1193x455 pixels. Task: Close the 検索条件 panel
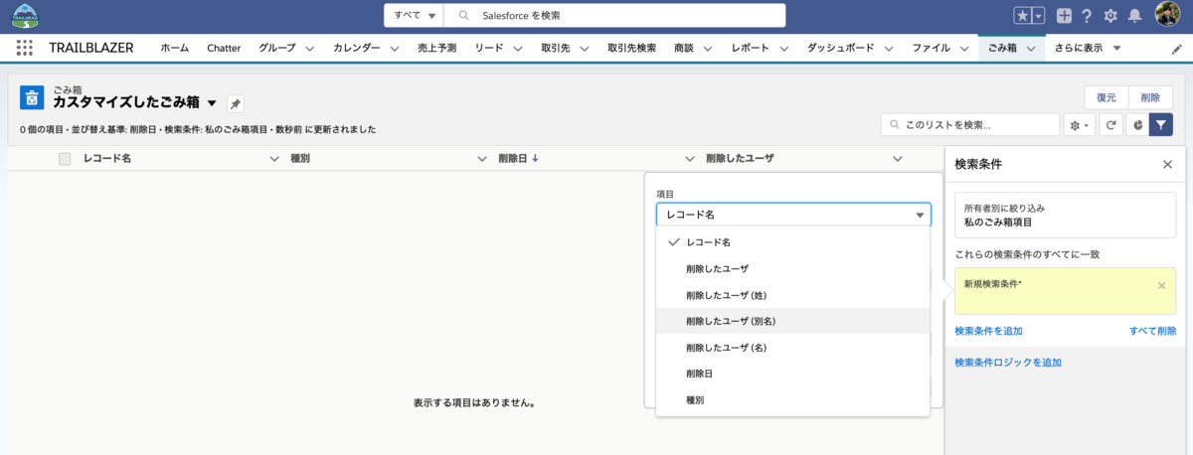pos(1167,165)
